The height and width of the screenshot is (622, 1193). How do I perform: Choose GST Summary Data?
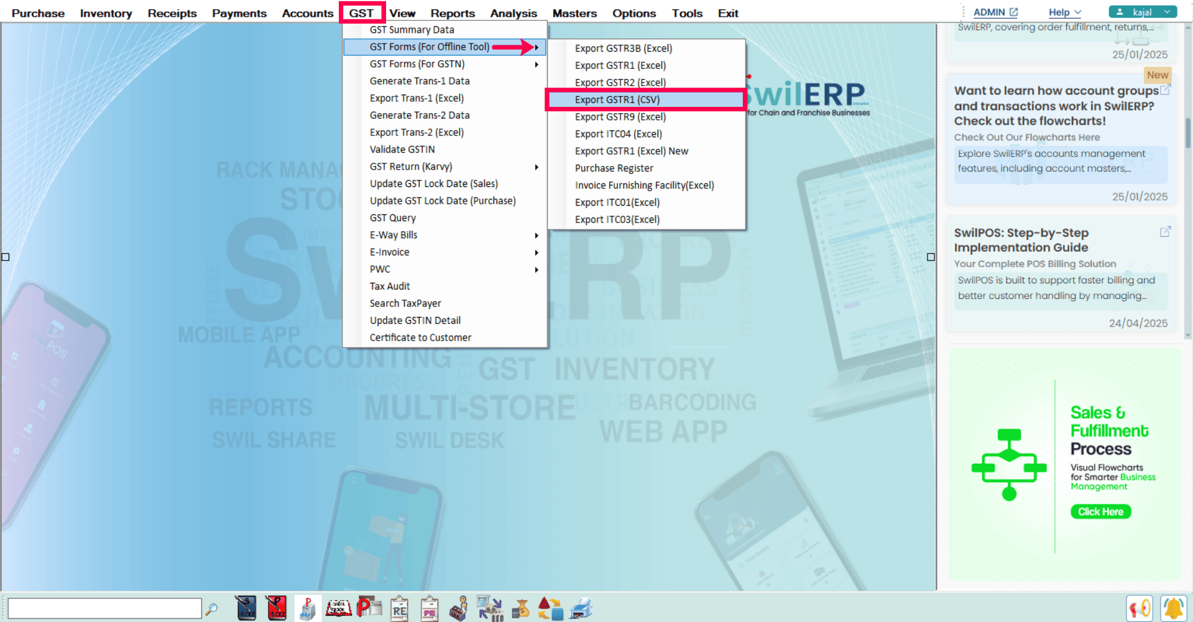click(445, 30)
